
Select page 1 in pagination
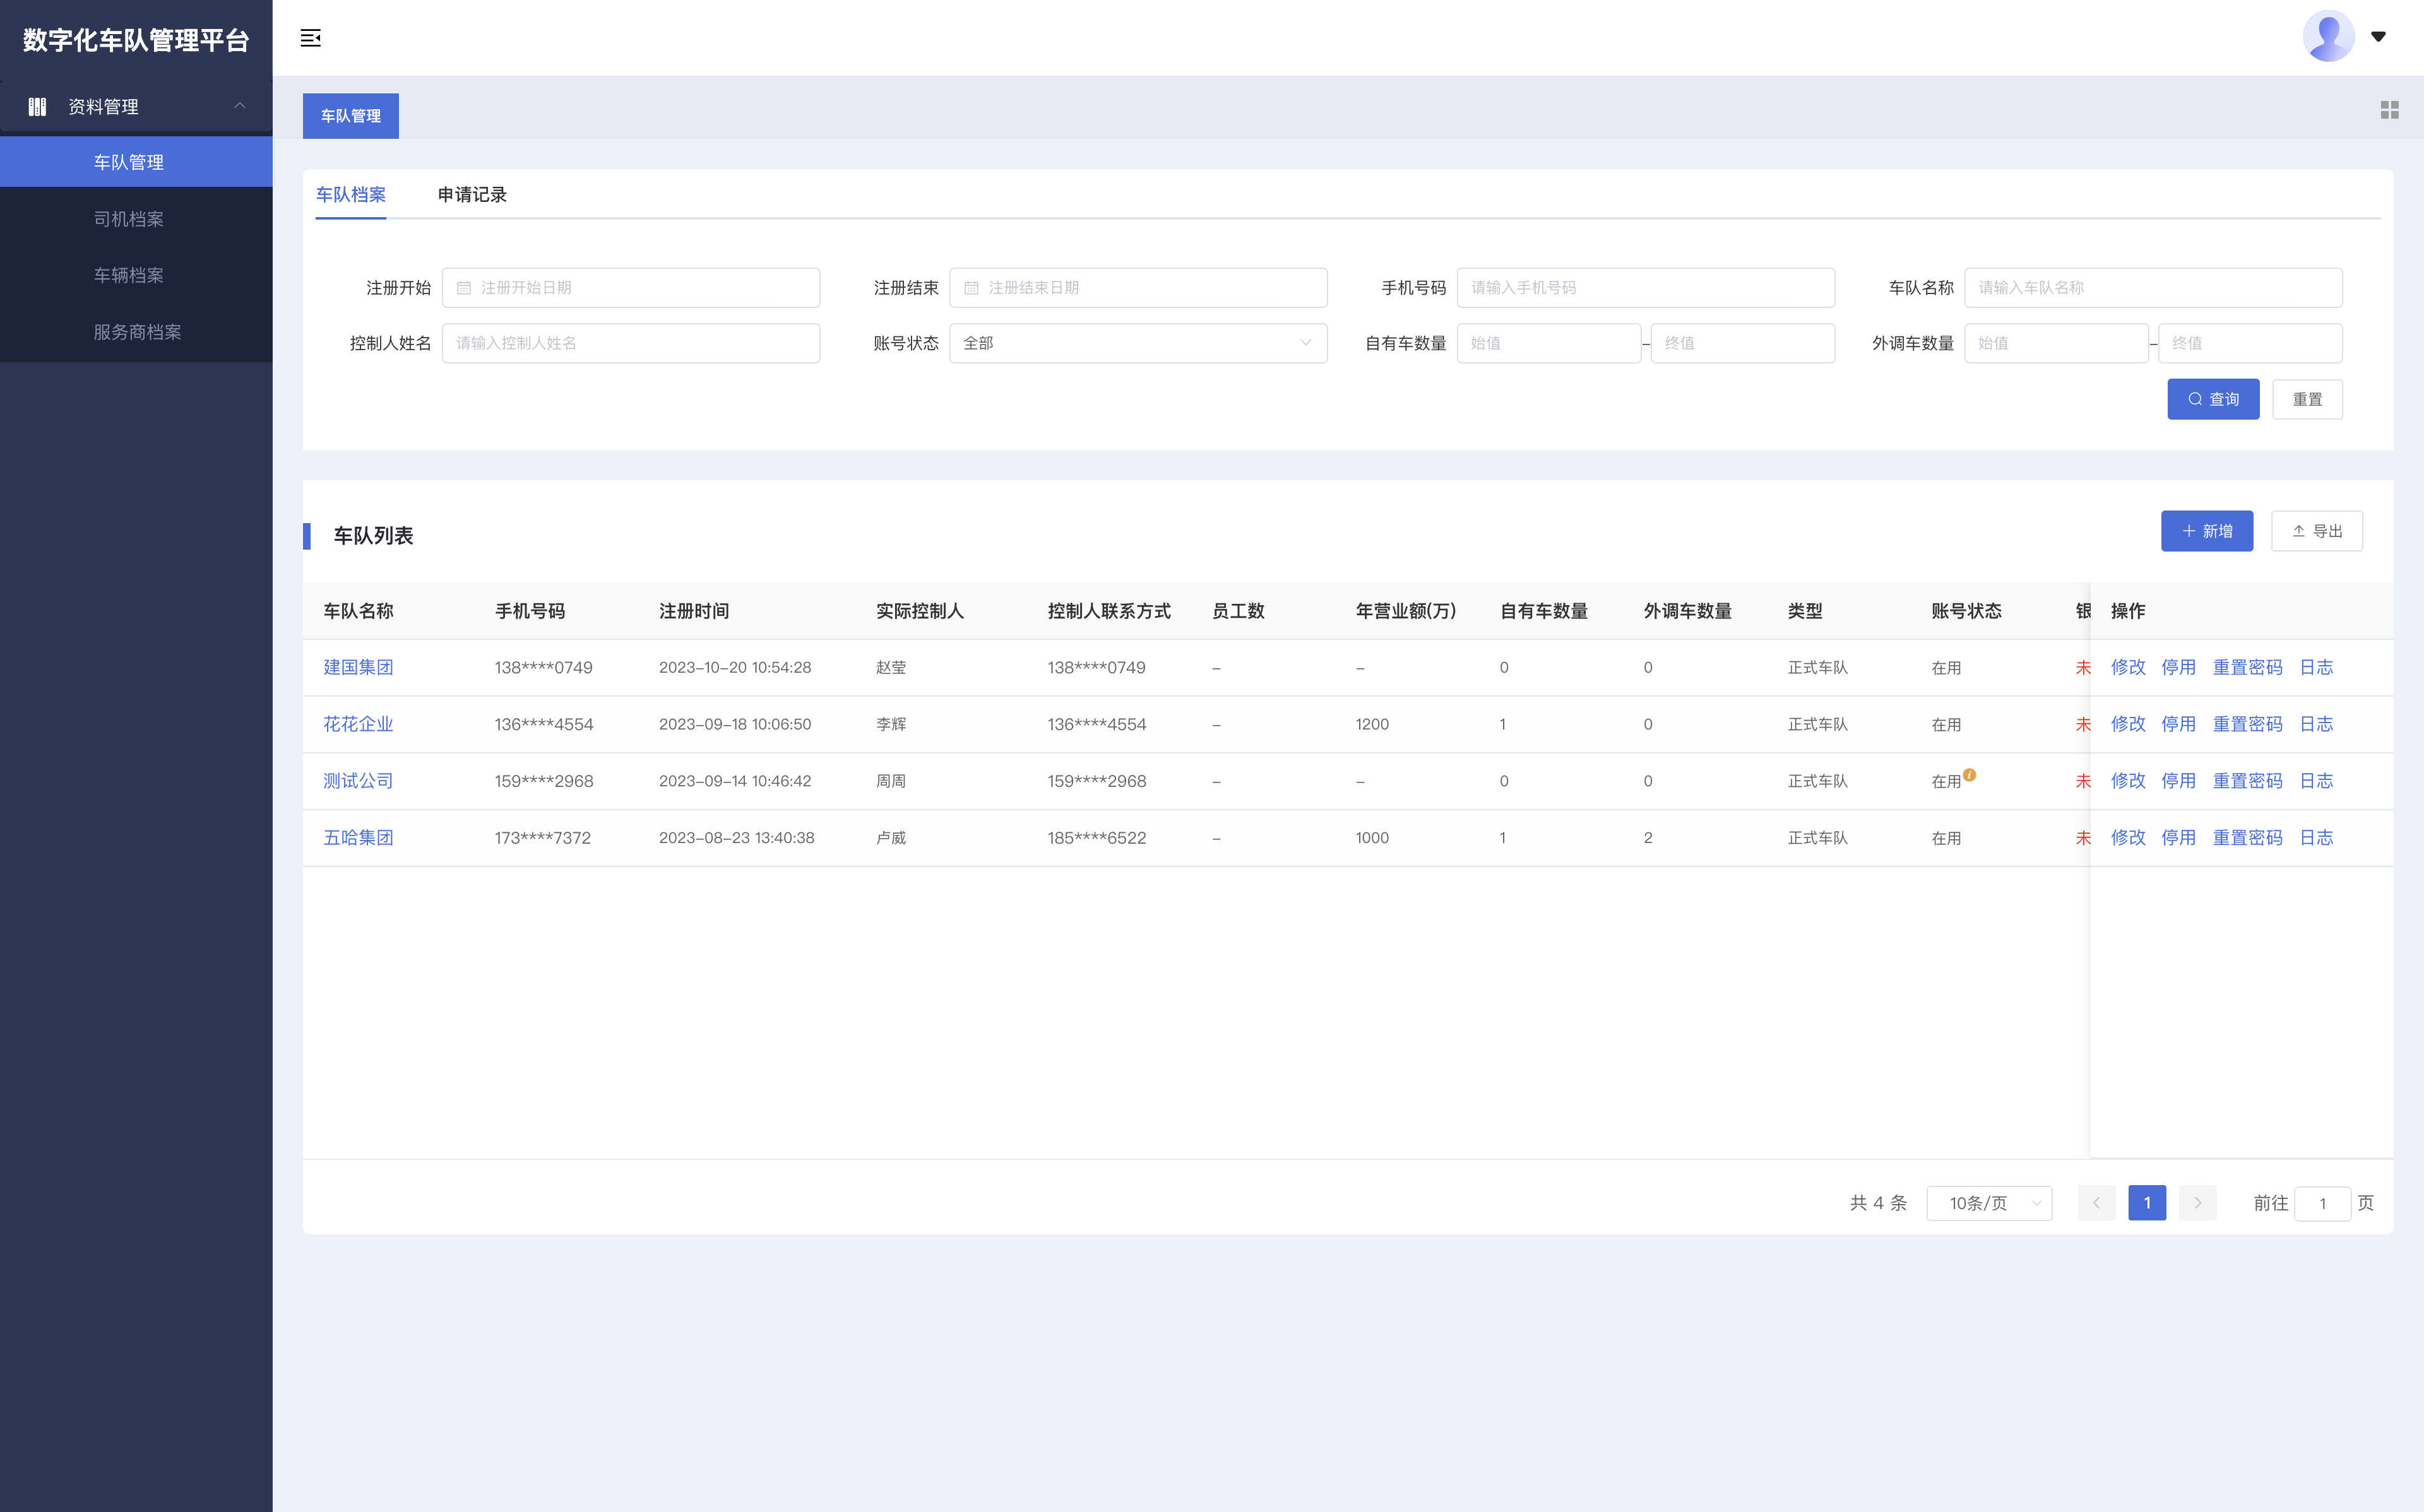pos(2147,1203)
